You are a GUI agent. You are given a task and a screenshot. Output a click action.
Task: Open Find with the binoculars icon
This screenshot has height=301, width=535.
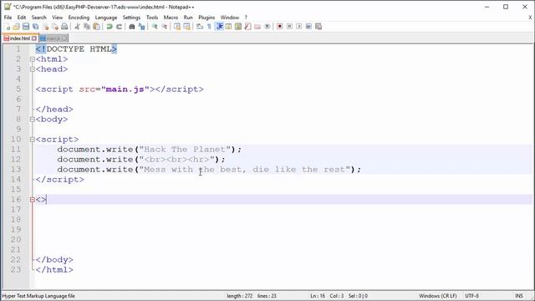pos(132,27)
